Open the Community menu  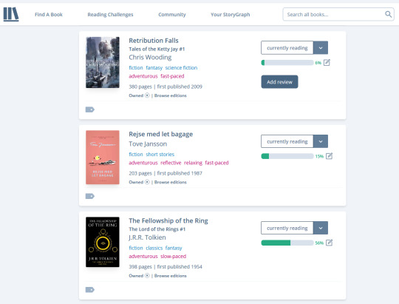coord(172,15)
